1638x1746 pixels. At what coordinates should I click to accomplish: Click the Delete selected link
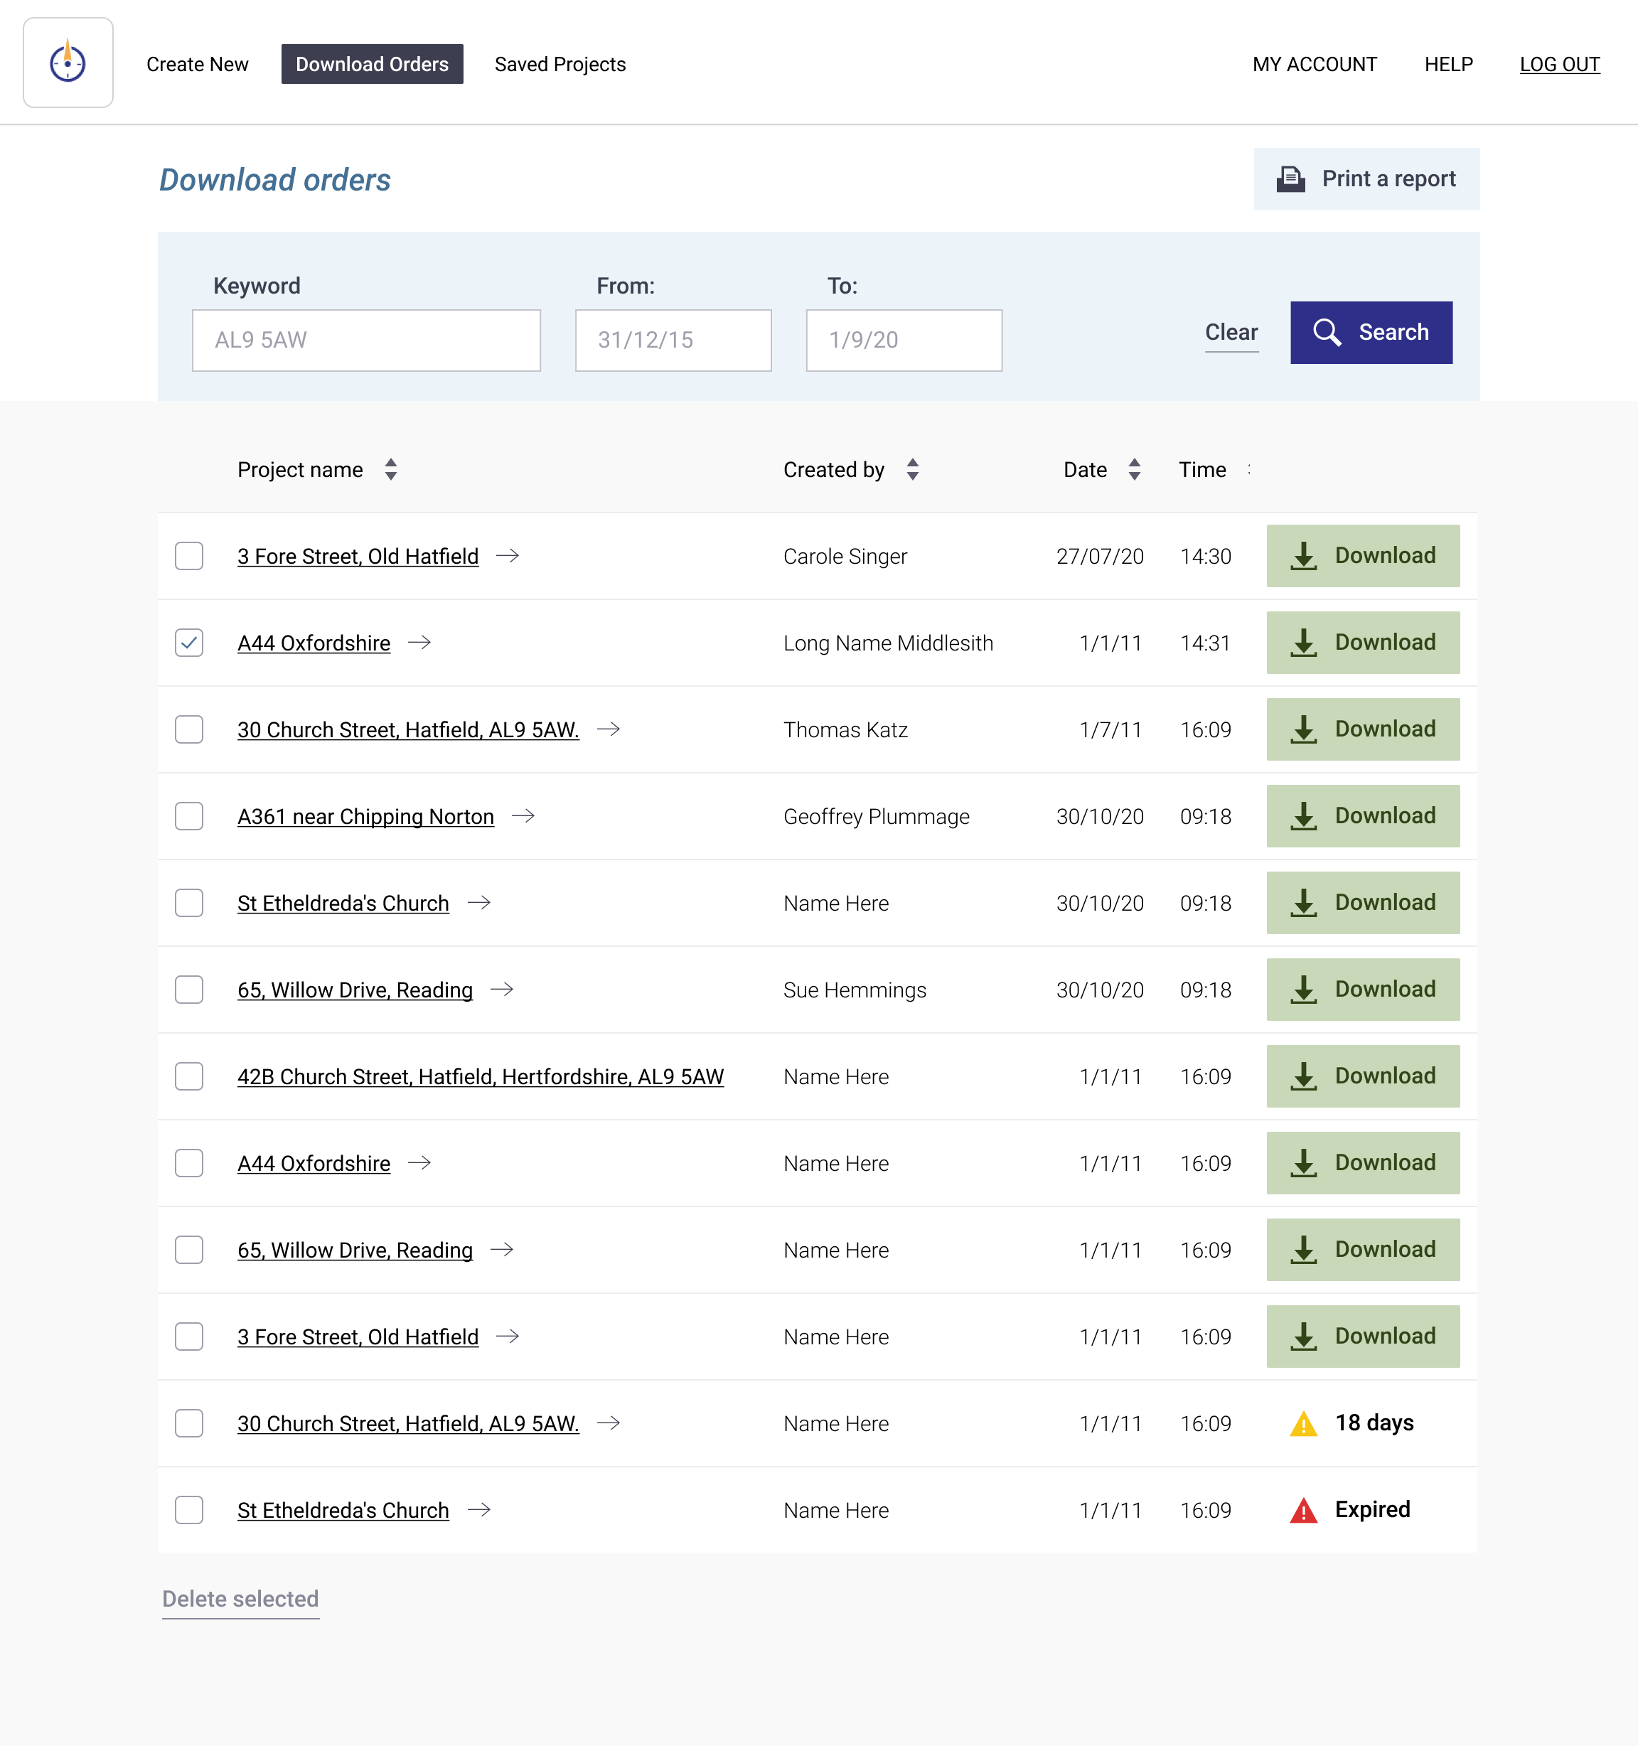tap(240, 1598)
